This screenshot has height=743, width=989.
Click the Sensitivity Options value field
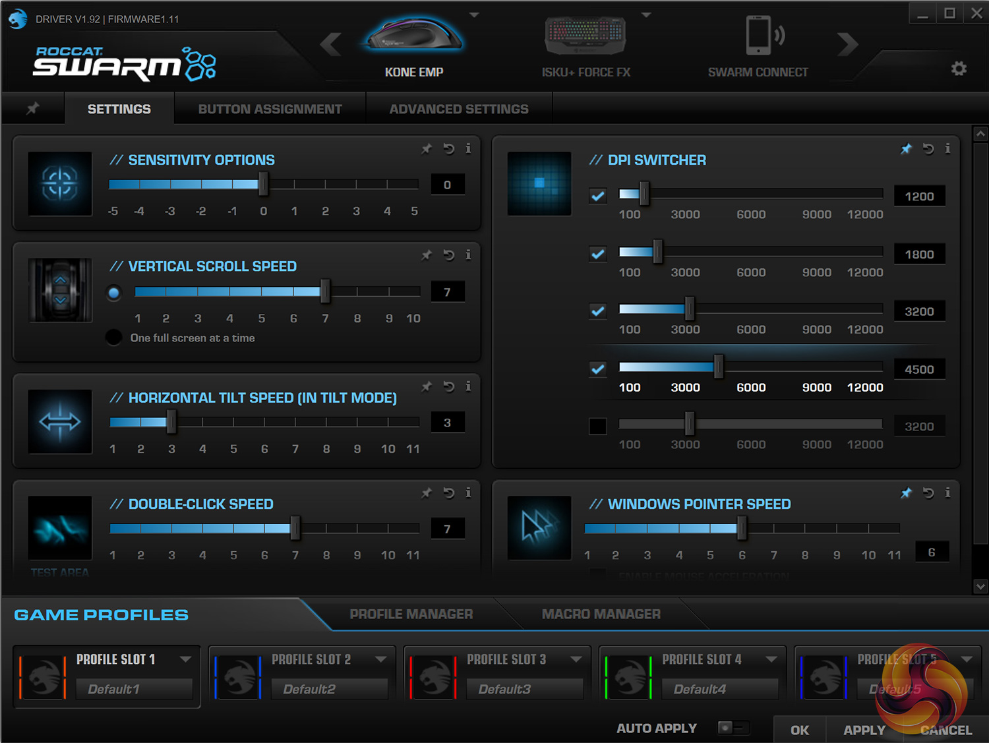click(448, 185)
